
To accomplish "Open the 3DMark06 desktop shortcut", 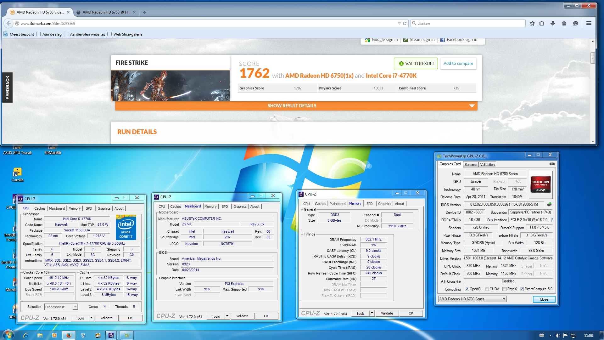I will (53, 150).
